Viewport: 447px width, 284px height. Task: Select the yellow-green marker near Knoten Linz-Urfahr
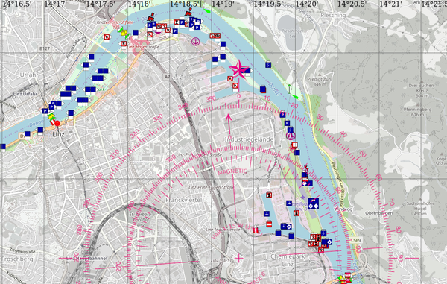tap(124, 32)
